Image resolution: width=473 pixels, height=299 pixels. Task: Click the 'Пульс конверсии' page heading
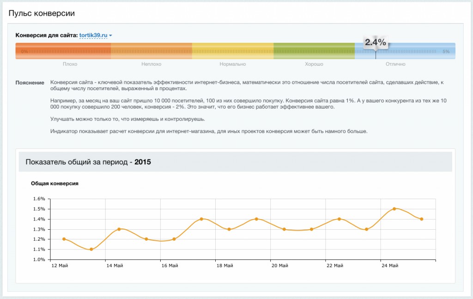tap(42, 13)
